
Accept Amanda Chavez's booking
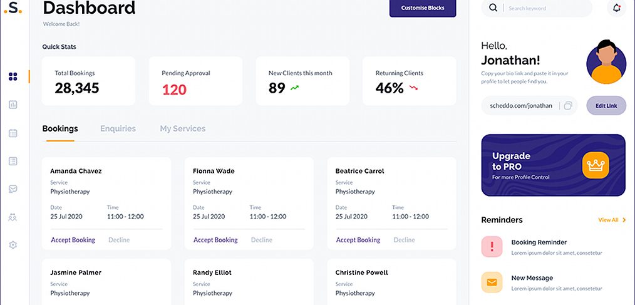[73, 240]
